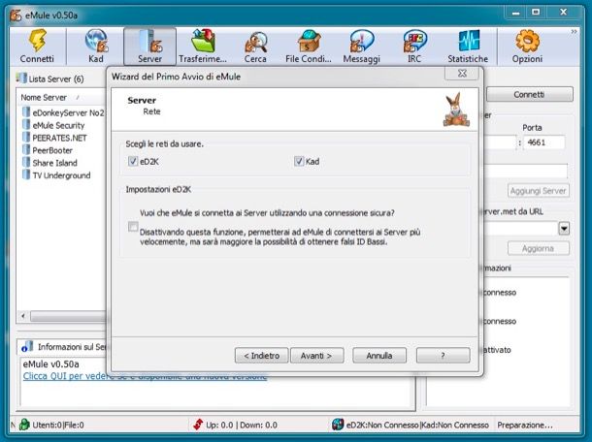Click the Utenti:0|File:0 status text
The width and height of the screenshot is (592, 442).
pos(58,425)
